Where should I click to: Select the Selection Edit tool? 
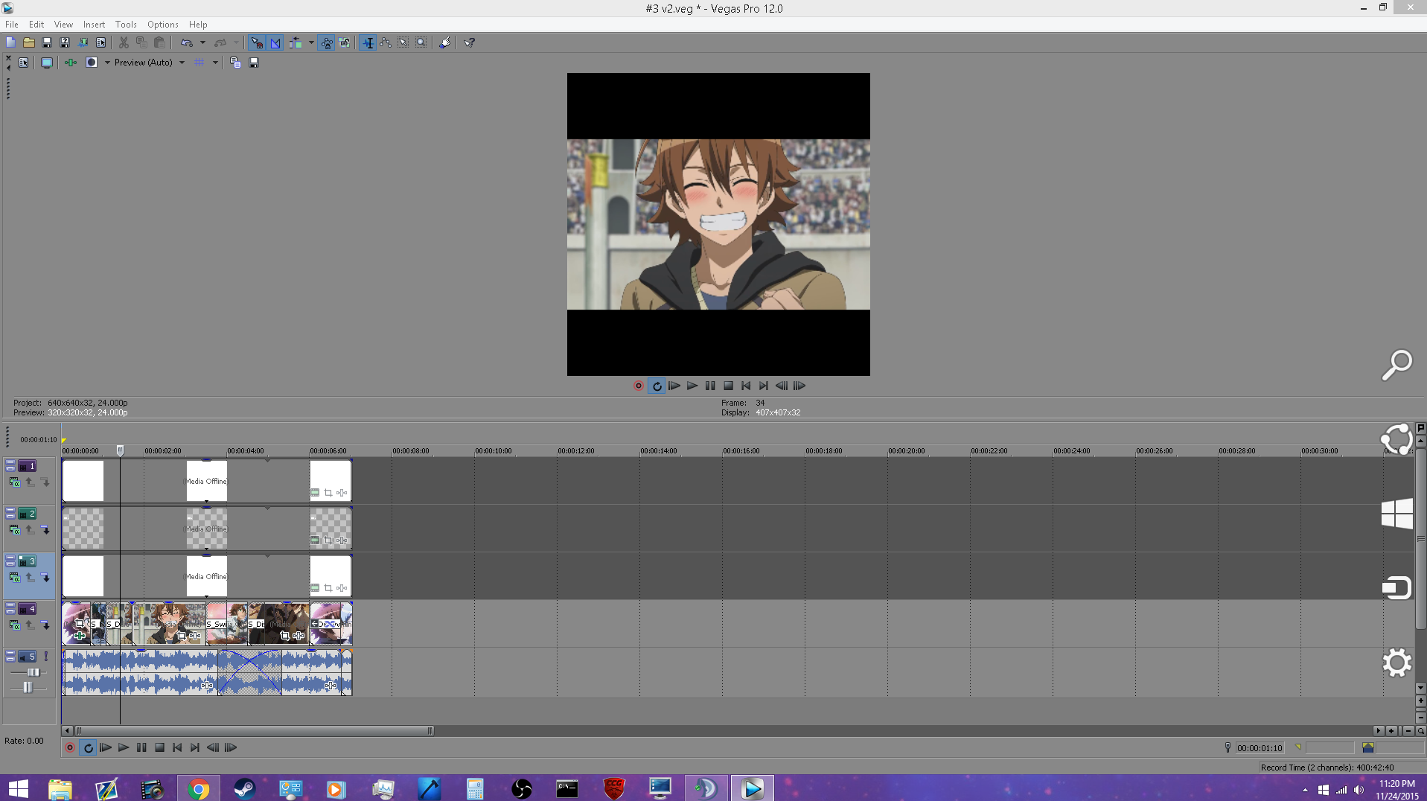403,42
